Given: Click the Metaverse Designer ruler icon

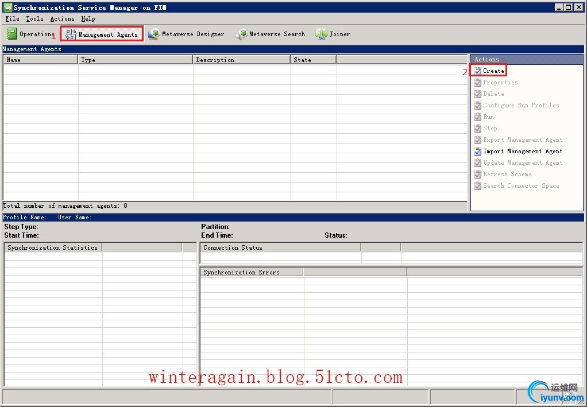Looking at the screenshot, I should (154, 34).
